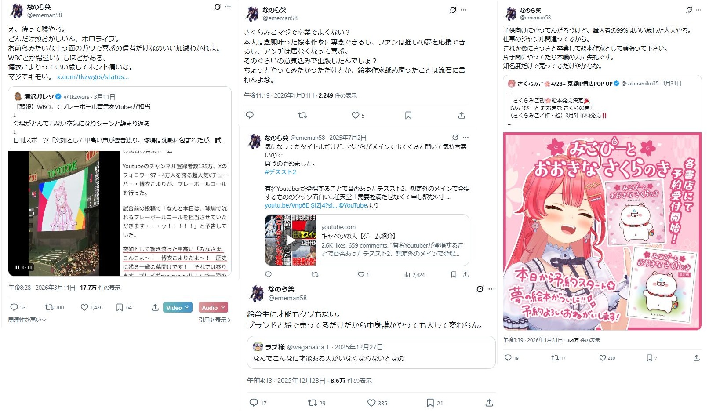Expand the 関連性が高い sort dropdown

27,320
